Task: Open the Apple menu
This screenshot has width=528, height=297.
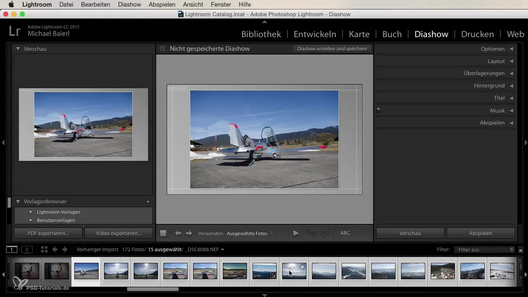Action: click(x=11, y=5)
